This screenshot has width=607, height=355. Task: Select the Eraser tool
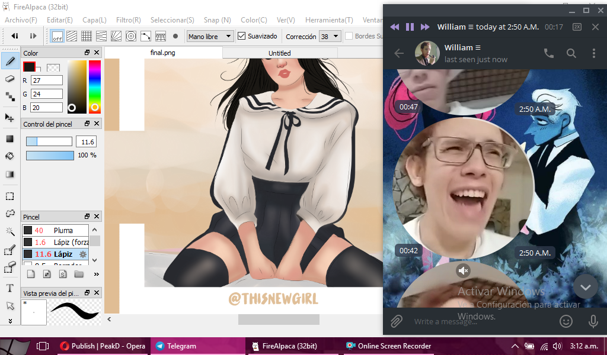[x=10, y=79]
